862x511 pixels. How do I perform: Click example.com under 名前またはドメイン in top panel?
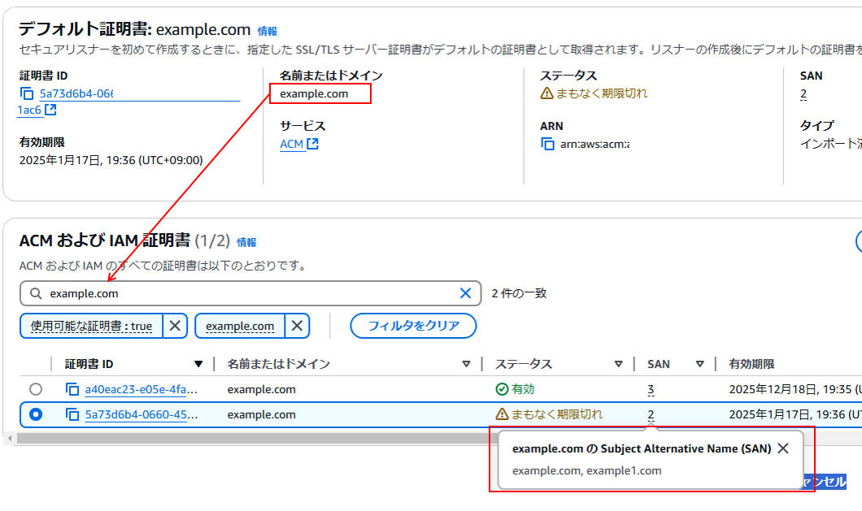pos(314,94)
